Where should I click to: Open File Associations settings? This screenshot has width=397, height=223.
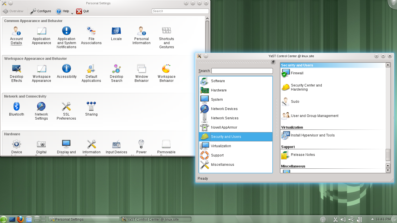[91, 35]
